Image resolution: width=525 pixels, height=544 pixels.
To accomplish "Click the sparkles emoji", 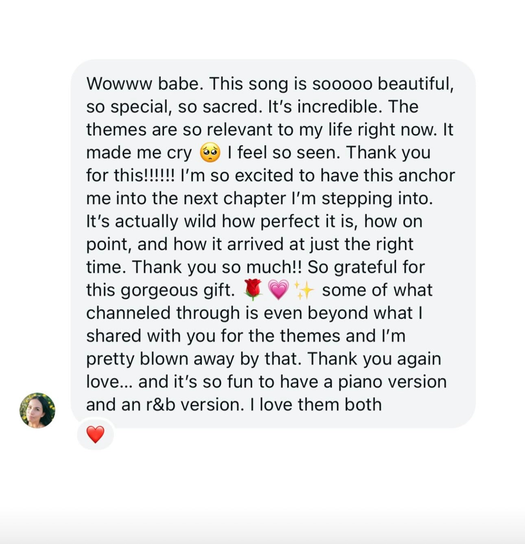I will (x=304, y=290).
